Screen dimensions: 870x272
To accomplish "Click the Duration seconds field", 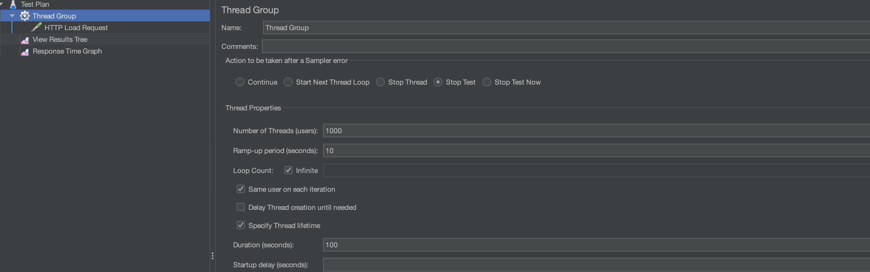I will [x=597, y=245].
